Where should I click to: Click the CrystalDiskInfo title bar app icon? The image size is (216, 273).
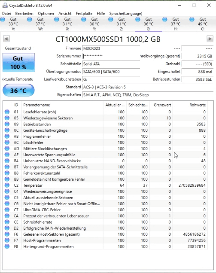pos(5,6)
